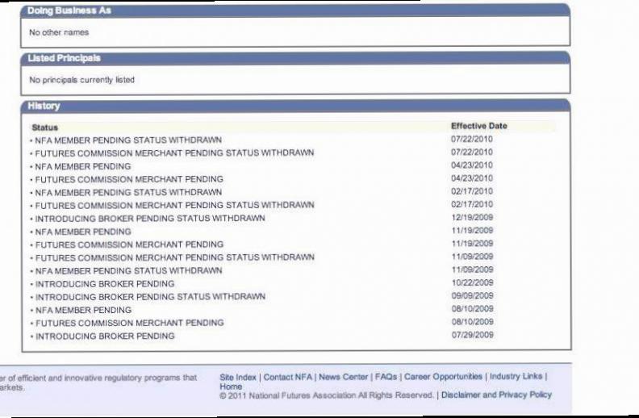
Task: Open Disclaimer and Privacy Policy link
Action: 496,395
